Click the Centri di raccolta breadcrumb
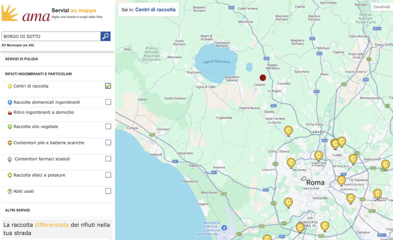Image resolution: width=393 pixels, height=240 pixels. (155, 10)
